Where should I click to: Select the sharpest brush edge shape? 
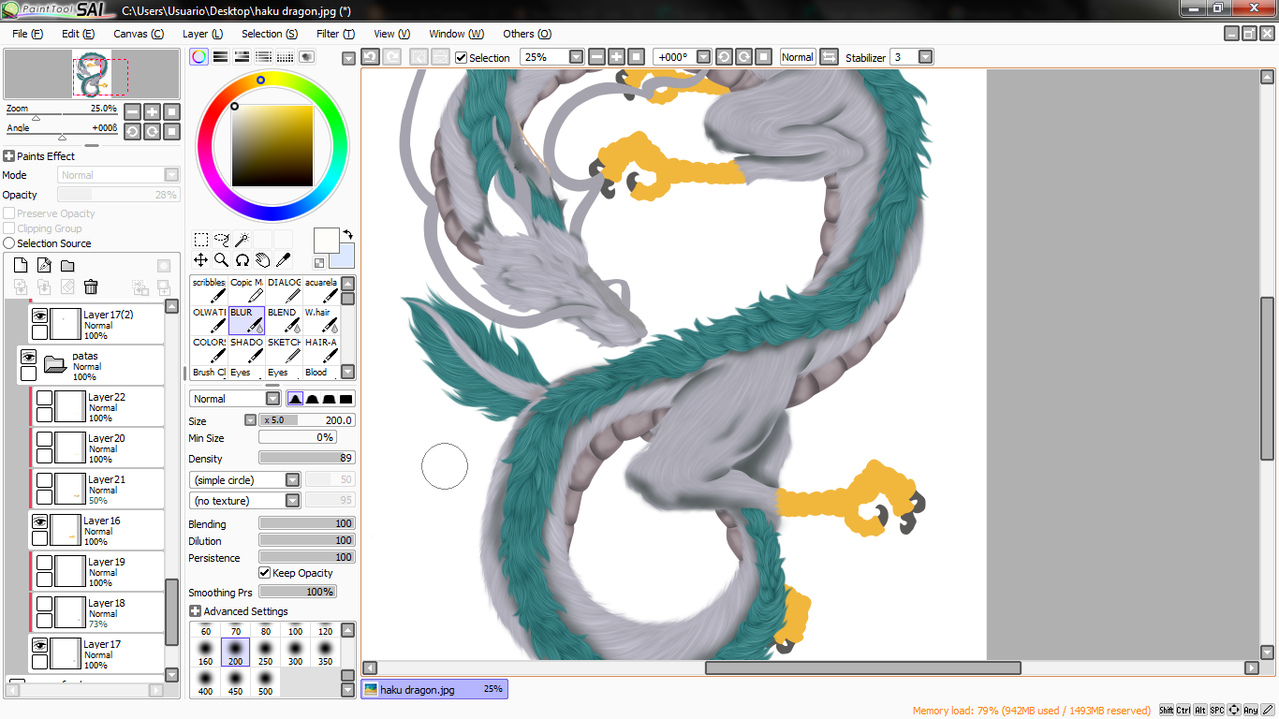click(295, 399)
